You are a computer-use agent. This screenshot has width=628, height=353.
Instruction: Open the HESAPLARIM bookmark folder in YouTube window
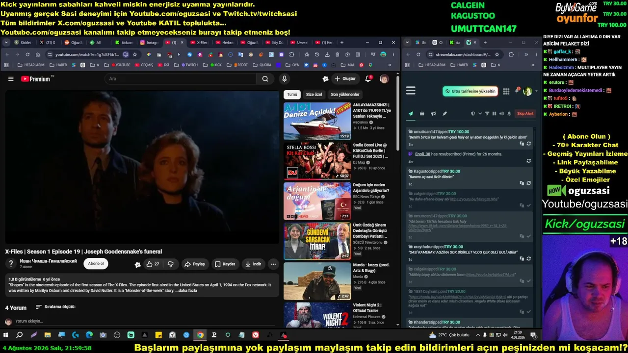[x=31, y=65]
